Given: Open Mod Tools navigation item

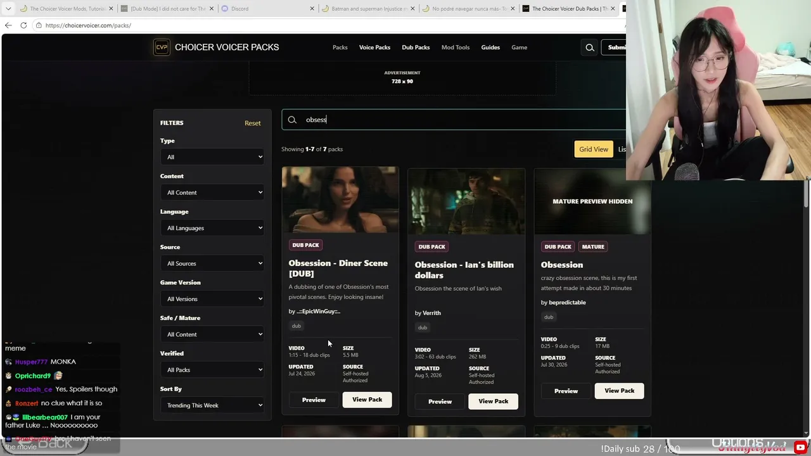Looking at the screenshot, I should point(456,47).
